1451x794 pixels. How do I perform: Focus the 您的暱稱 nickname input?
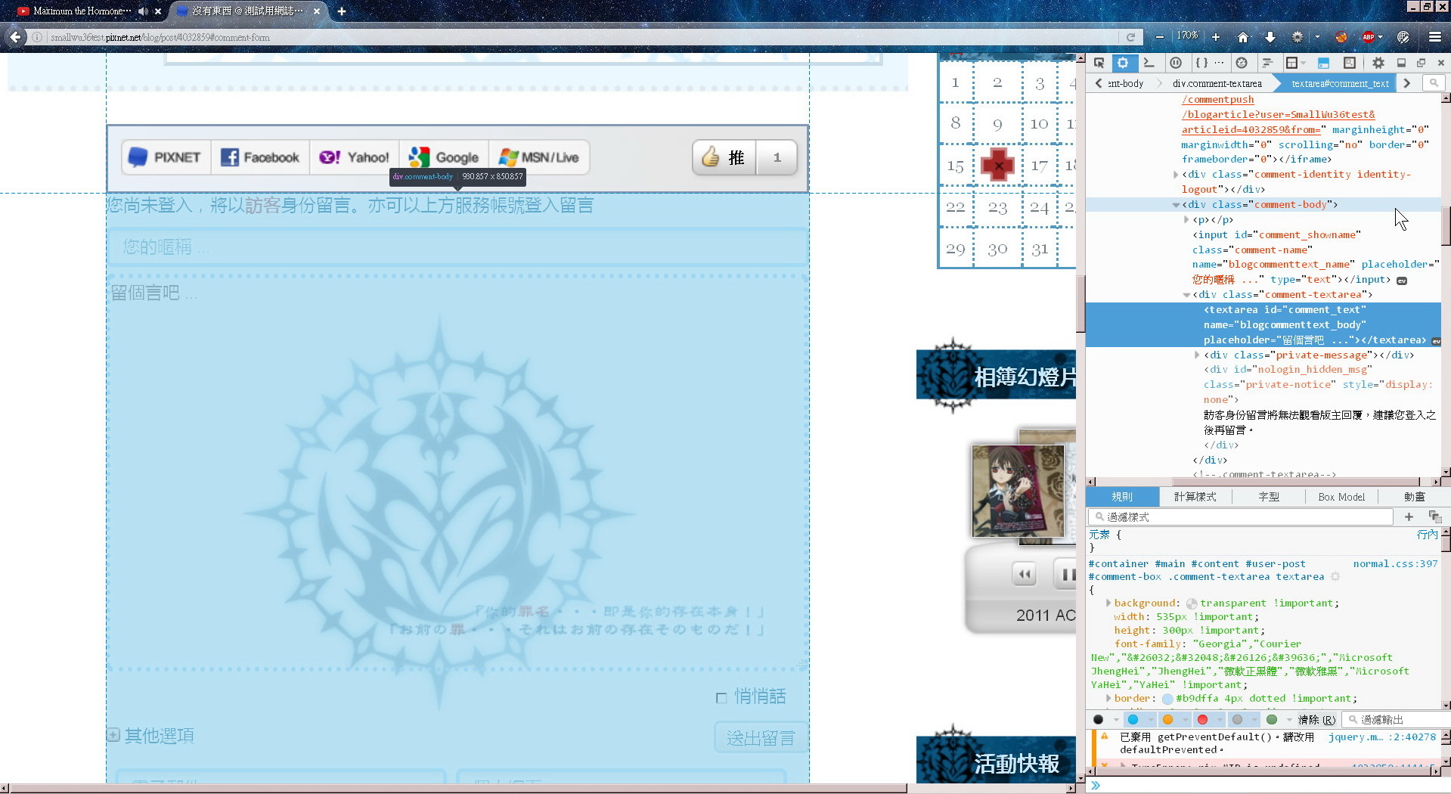tap(458, 247)
